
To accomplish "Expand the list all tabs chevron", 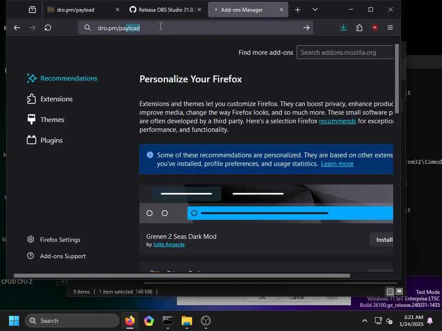I will [315, 9].
